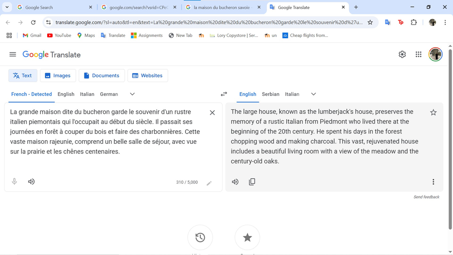Bookmark this page with the star

(370, 22)
